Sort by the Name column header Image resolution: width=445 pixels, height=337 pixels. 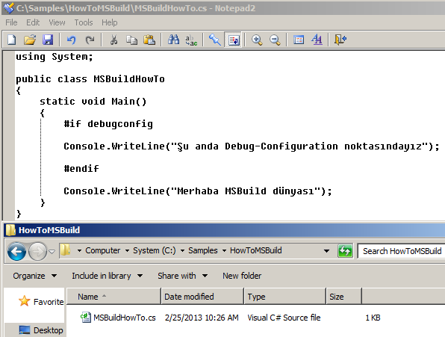113,297
